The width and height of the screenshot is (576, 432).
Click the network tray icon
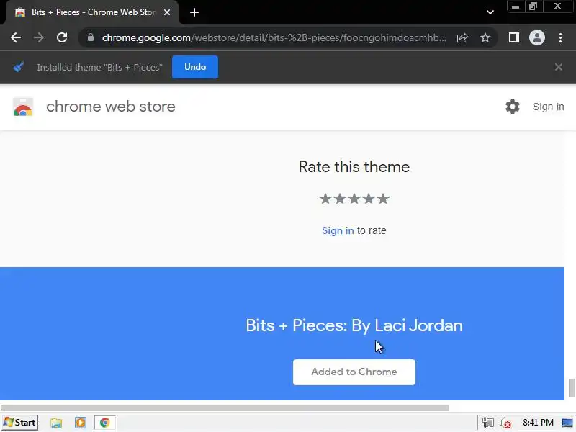[x=488, y=423]
